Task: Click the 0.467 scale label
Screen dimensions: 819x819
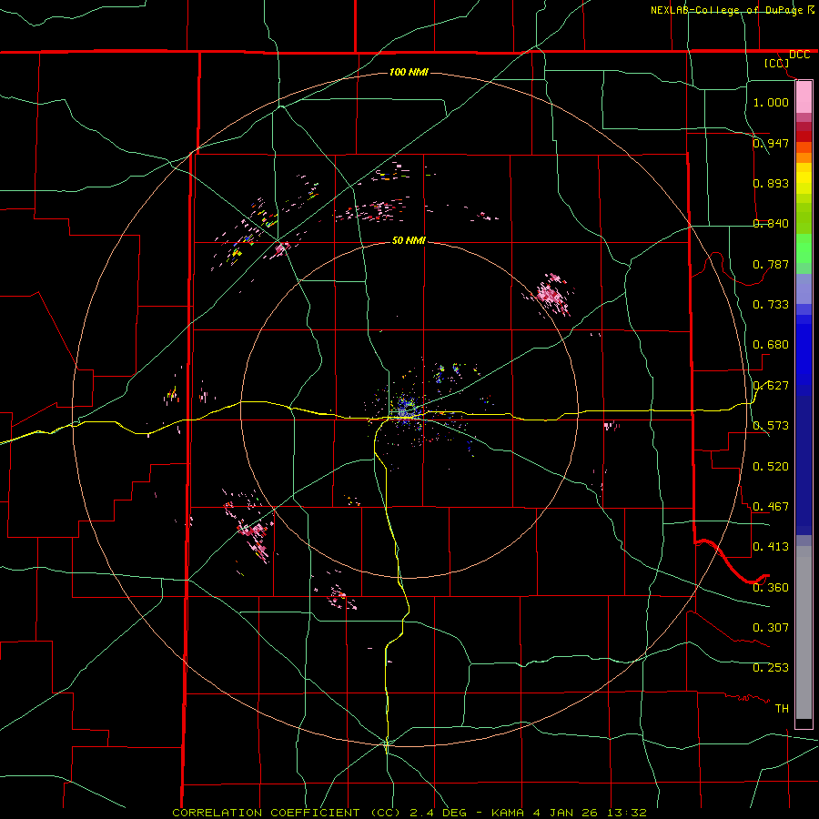Action: point(771,507)
